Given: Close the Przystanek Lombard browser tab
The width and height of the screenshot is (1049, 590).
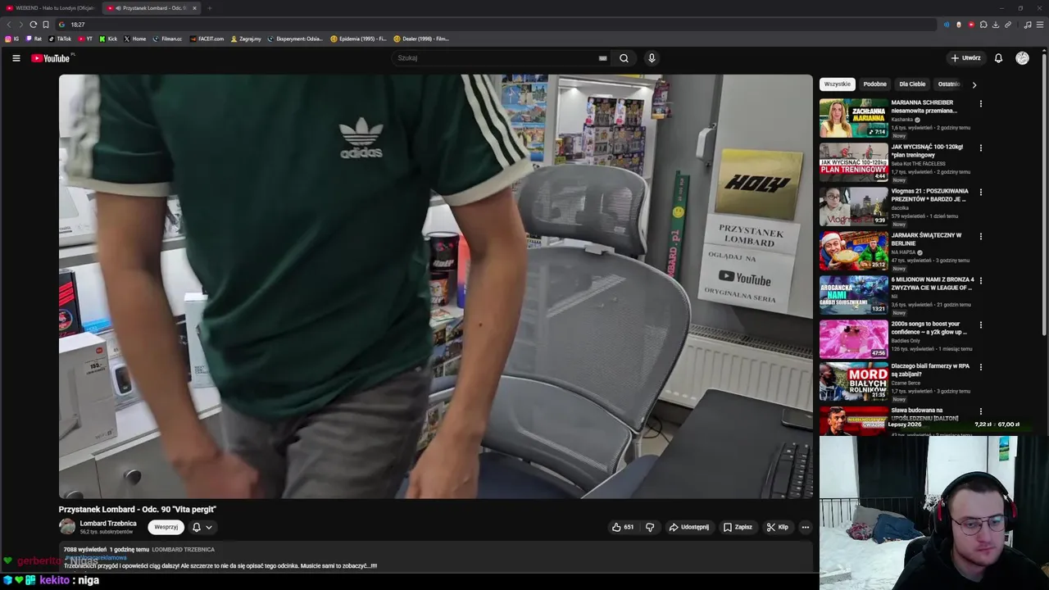Looking at the screenshot, I should pyautogui.click(x=194, y=8).
